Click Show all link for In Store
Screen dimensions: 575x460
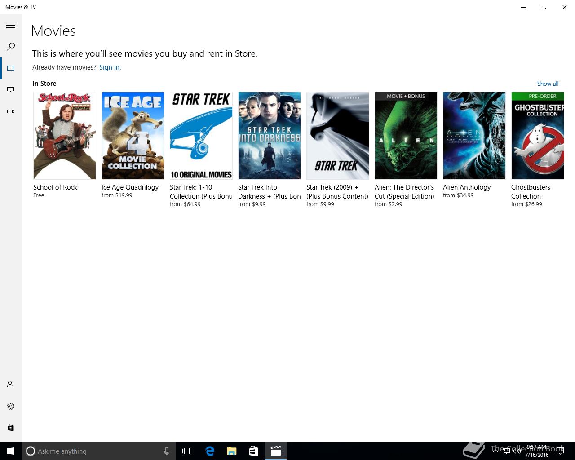point(548,84)
